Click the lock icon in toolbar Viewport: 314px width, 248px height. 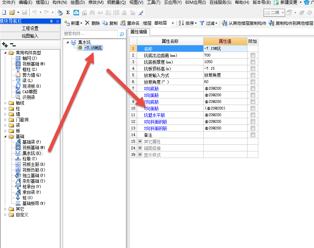point(124,13)
